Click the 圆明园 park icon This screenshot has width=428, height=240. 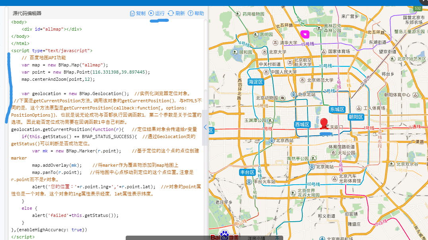point(255,34)
